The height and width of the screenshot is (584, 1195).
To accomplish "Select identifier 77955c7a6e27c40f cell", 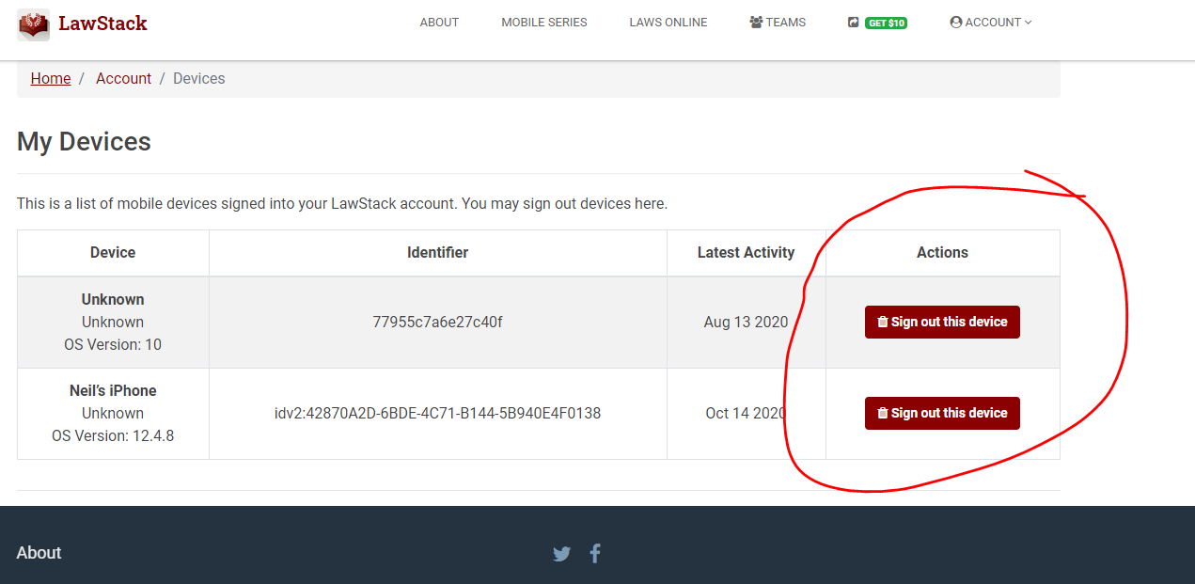I will coord(438,323).
